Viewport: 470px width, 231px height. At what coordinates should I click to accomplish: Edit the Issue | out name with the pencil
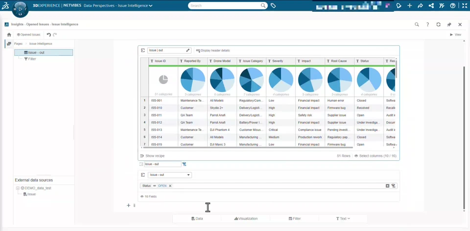(188, 50)
